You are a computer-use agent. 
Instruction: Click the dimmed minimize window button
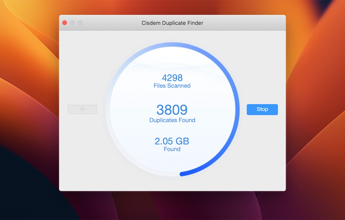pyautogui.click(x=72, y=23)
